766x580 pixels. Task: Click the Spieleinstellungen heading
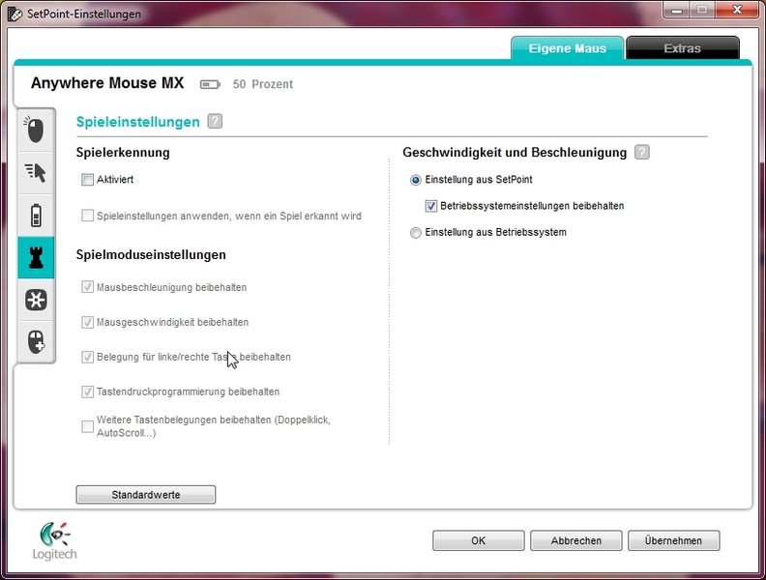point(137,122)
